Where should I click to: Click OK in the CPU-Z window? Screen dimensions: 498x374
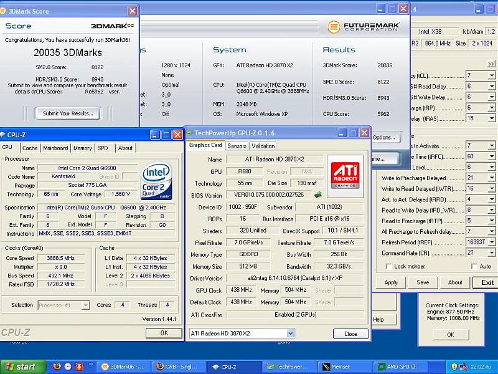point(164,333)
